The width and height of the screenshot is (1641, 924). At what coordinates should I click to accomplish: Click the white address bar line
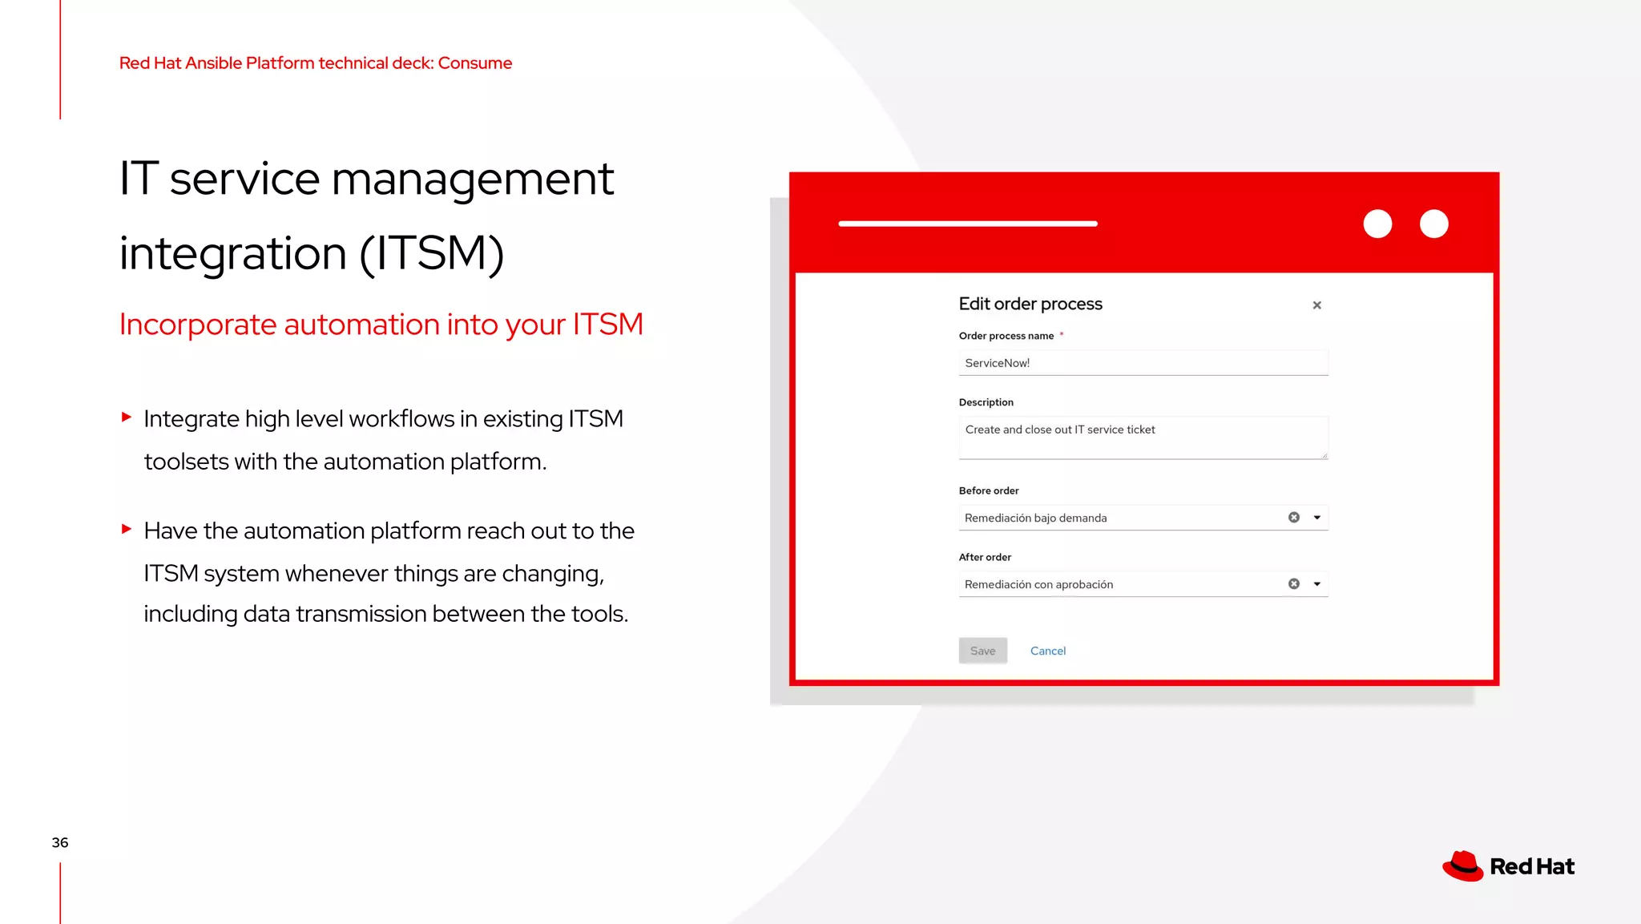tap(967, 224)
